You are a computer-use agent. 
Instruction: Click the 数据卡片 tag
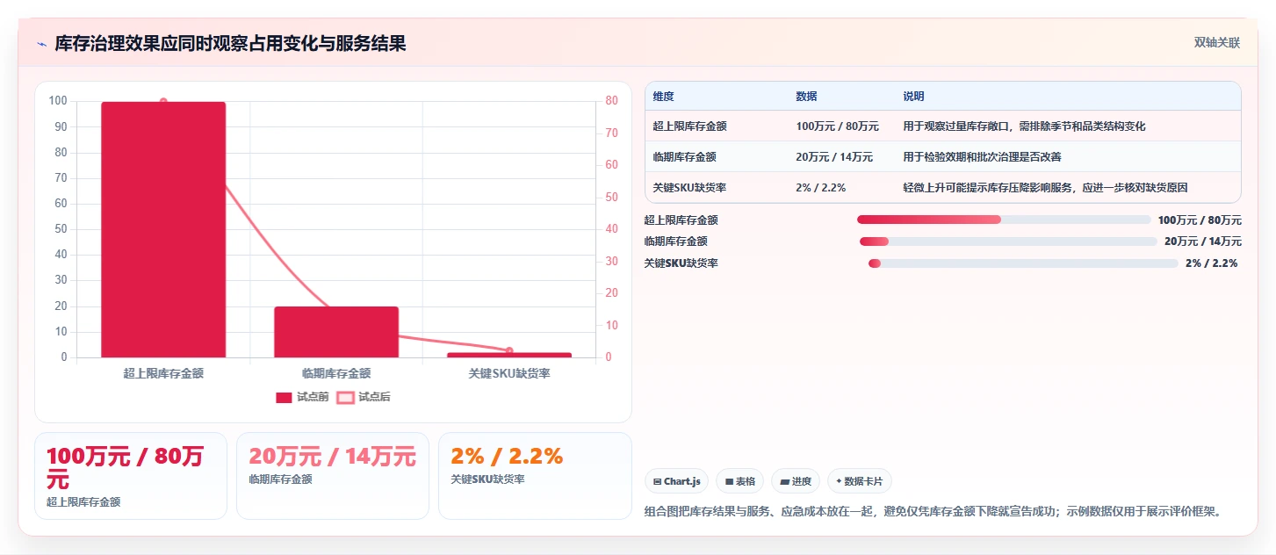(860, 481)
